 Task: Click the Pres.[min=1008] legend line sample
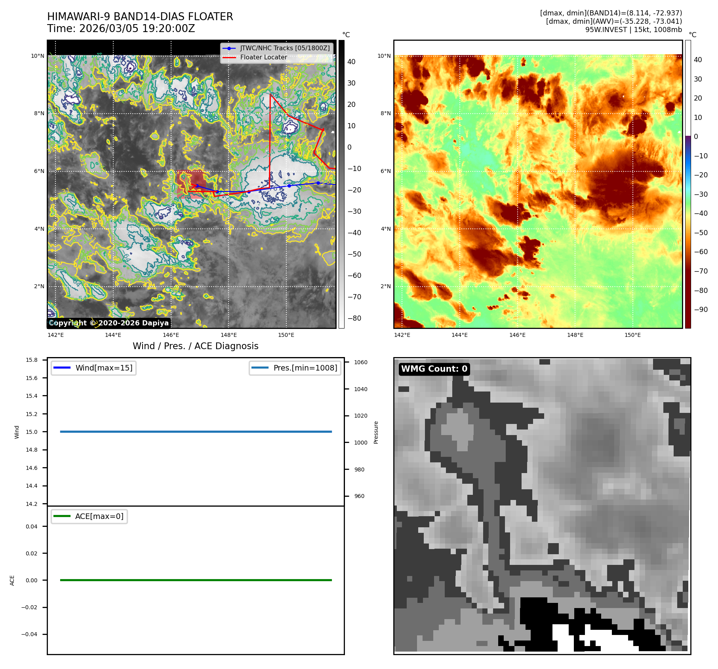(x=260, y=368)
